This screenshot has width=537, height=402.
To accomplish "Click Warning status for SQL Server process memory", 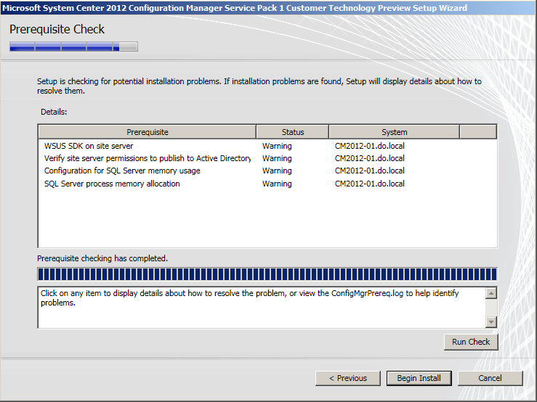I will 277,184.
